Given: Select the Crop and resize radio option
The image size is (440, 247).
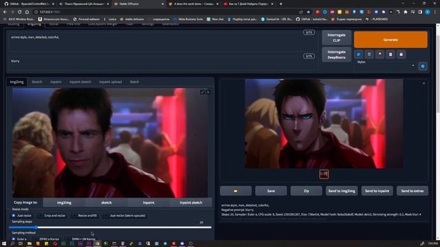Looking at the screenshot, I should point(52,215).
